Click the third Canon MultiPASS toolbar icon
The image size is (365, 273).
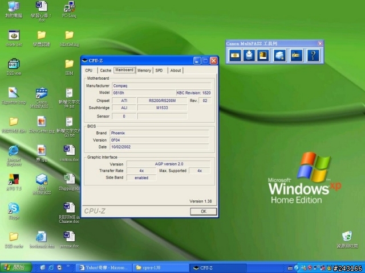(x=263, y=55)
